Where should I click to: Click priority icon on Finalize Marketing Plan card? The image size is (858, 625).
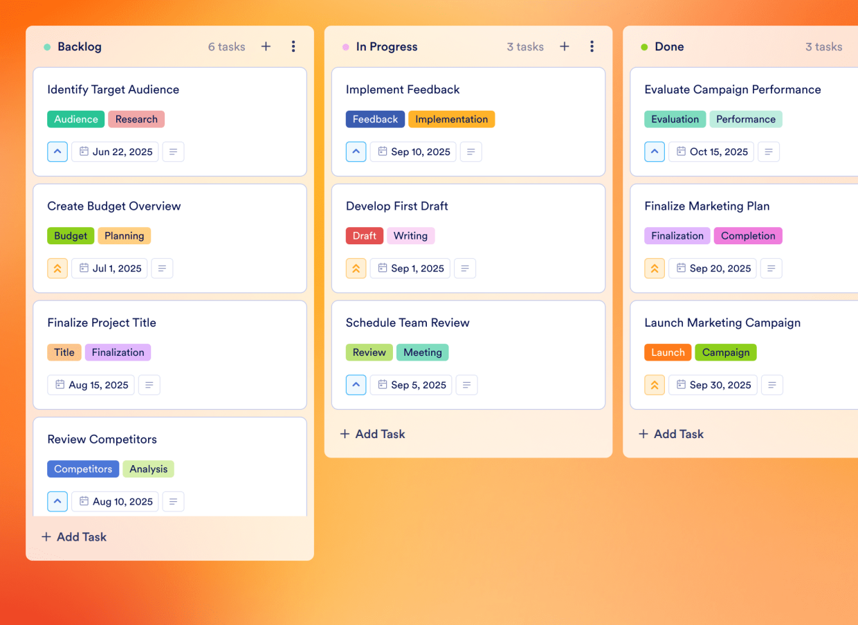tap(655, 269)
